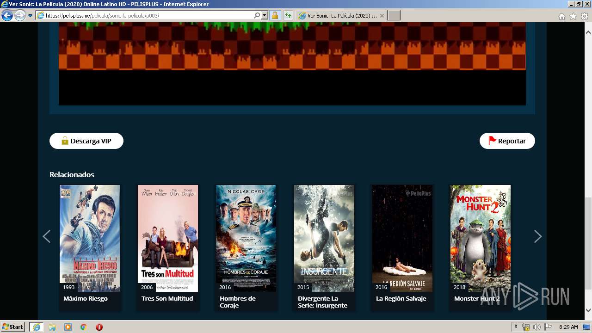Go forward with the browser forward arrow

(x=20, y=16)
